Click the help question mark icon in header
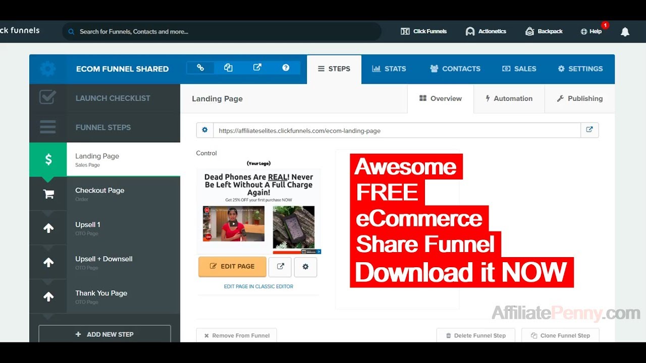This screenshot has height=363, width=646. click(286, 68)
